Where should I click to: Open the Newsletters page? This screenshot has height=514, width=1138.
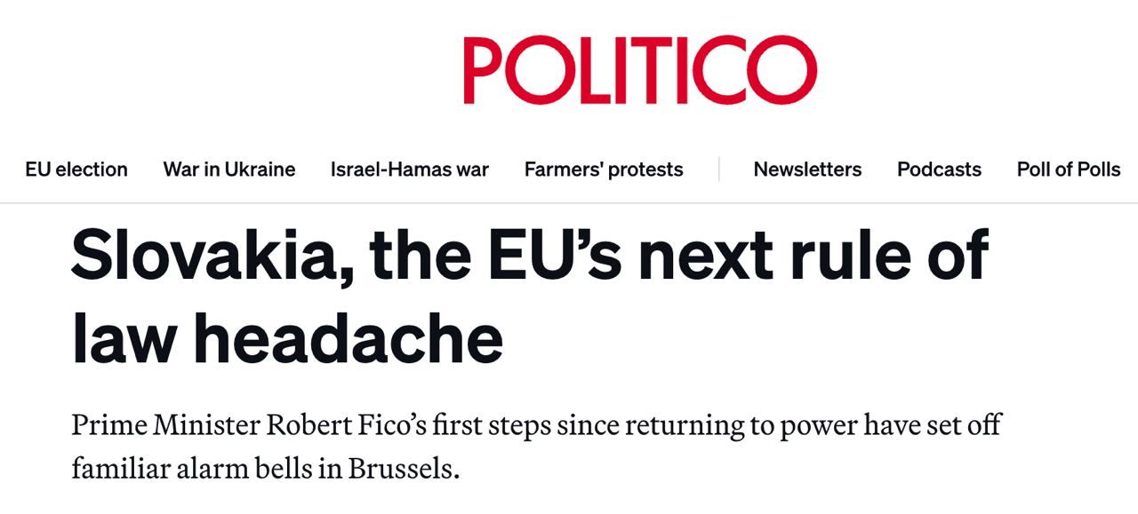pos(807,170)
